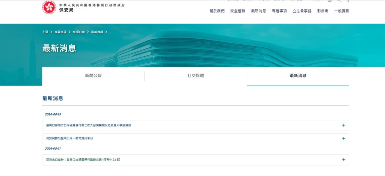Click the 最新消息 section heading above the list
385x176 pixels.
click(53, 99)
